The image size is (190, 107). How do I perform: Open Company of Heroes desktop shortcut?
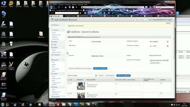click(4, 66)
